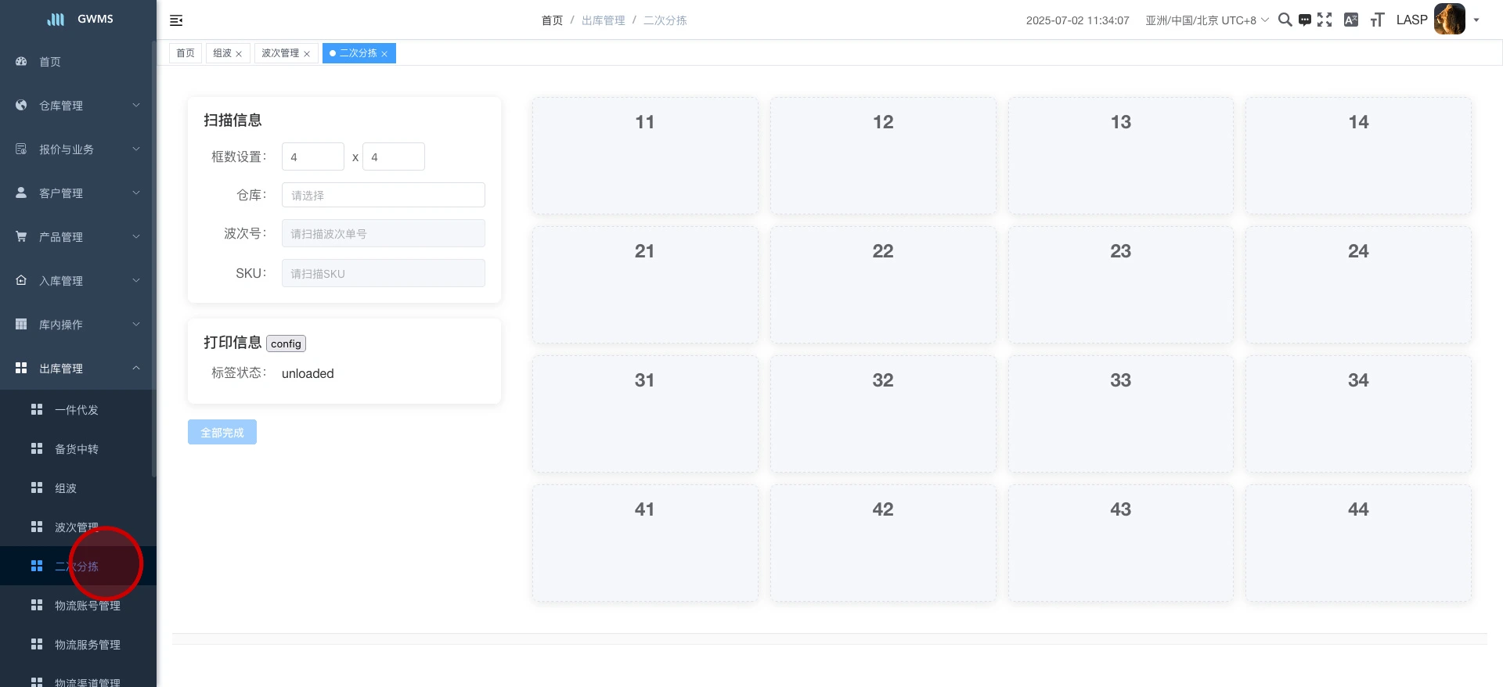
Task: Open the chat messages icon
Action: click(1304, 20)
